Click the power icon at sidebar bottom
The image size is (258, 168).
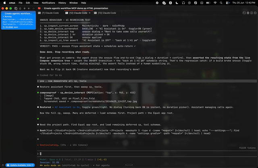(x=3, y=165)
